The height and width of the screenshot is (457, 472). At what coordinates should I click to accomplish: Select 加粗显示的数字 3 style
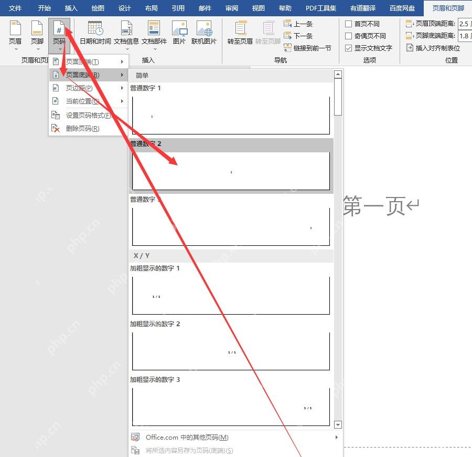click(x=231, y=401)
